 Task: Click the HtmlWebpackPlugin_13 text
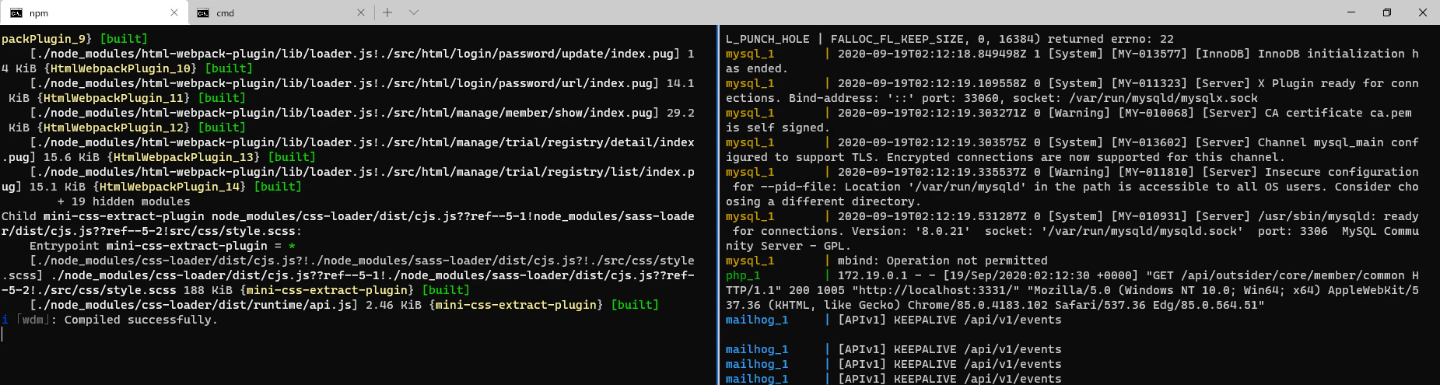pyautogui.click(x=184, y=157)
